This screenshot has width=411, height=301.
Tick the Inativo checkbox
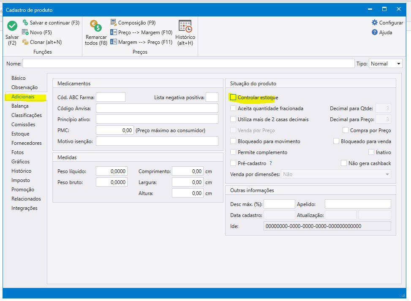pos(371,152)
